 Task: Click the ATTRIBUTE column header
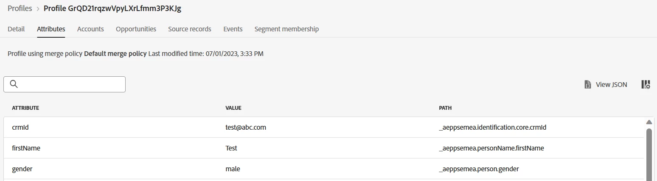pos(25,108)
